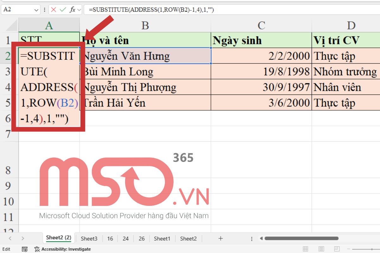Confirm formula with the checkmark icon
This screenshot has height=253, width=380.
(63, 9)
